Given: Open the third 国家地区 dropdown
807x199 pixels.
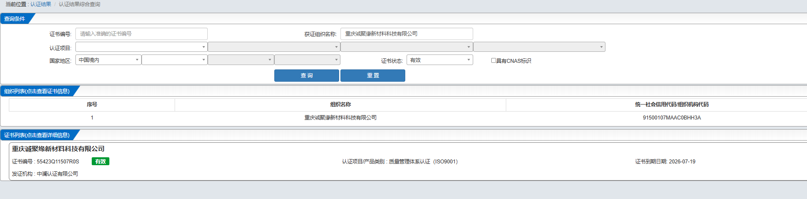Looking at the screenshot, I should pyautogui.click(x=241, y=60).
